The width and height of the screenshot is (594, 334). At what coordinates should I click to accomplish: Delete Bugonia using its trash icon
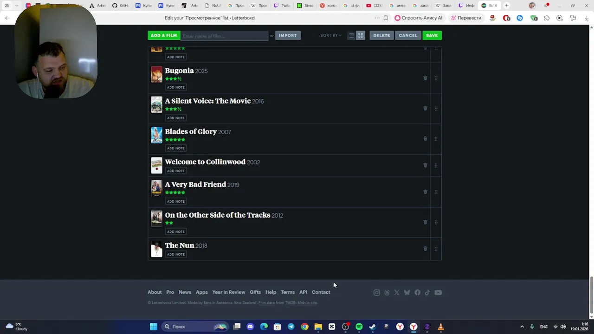(425, 78)
